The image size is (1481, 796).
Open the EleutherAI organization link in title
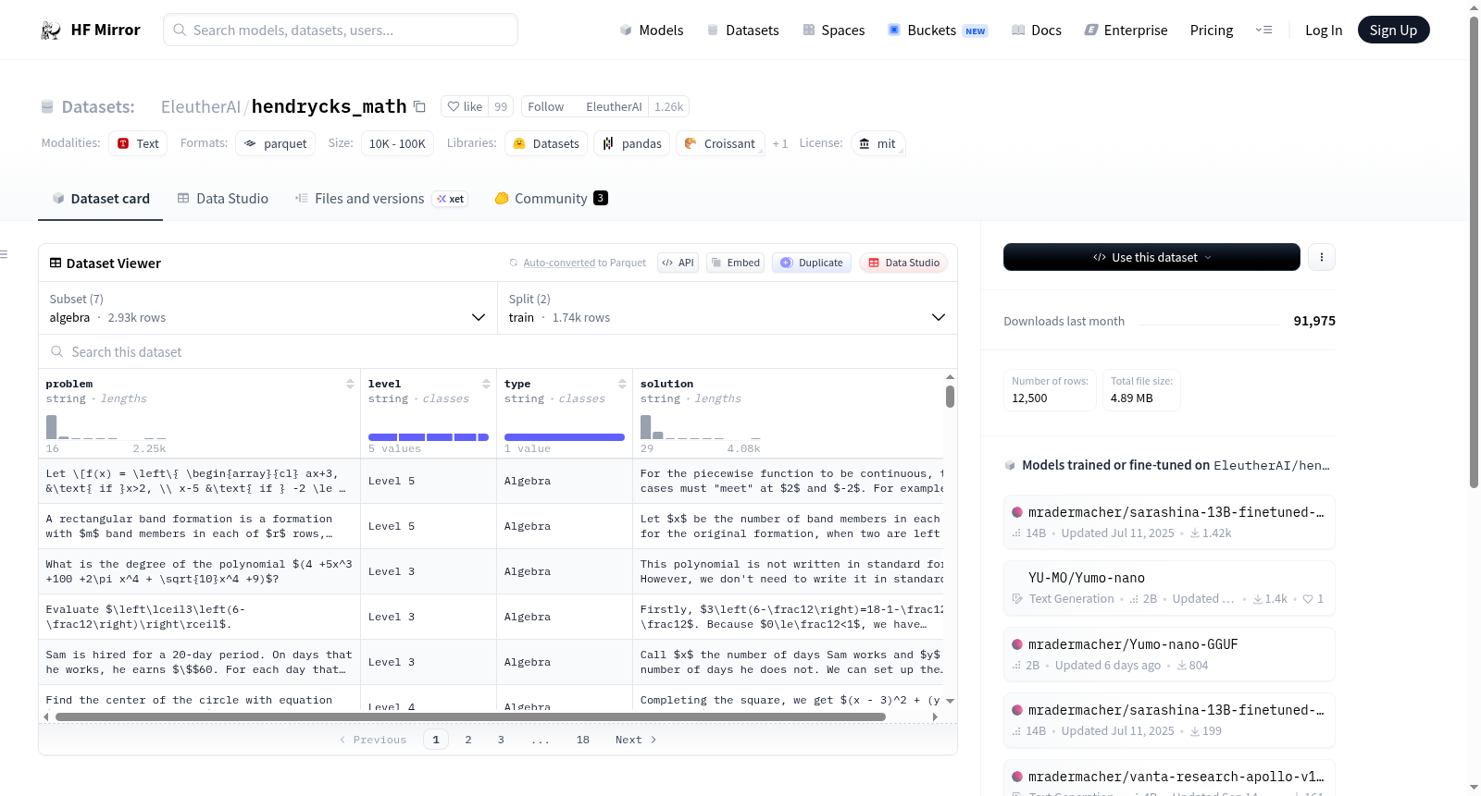[x=201, y=106]
